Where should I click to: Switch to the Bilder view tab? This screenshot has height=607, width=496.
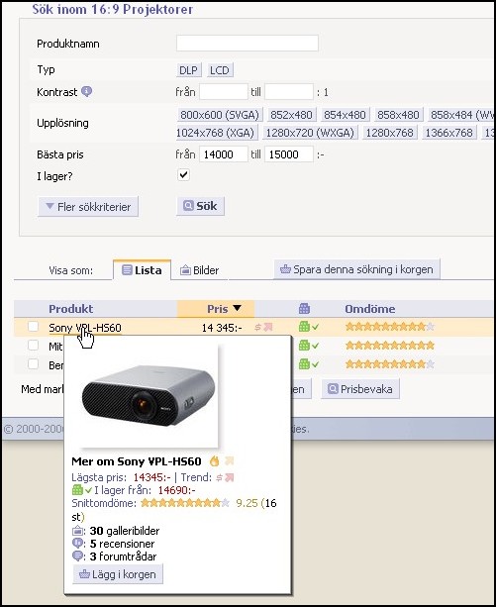point(200,270)
